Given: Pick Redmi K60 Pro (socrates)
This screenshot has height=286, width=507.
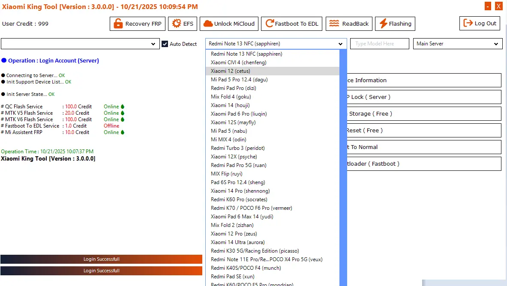Looking at the screenshot, I should tap(273, 200).
